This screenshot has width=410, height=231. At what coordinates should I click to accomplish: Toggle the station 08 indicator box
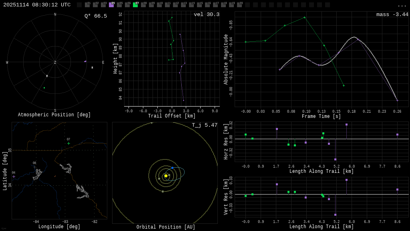pos(143,5)
